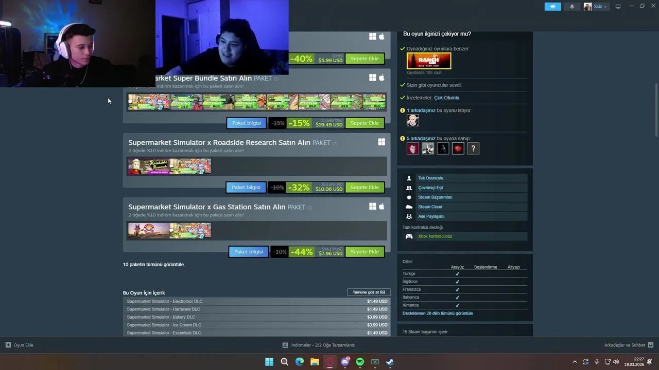This screenshot has width=659, height=370.
Task: Open the '5 arkadaşınız' owners link
Action: (421, 139)
